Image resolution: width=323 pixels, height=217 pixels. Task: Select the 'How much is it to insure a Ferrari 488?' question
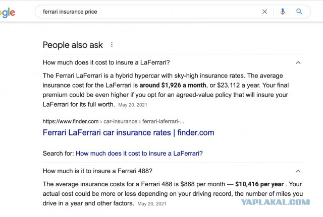coord(97,171)
